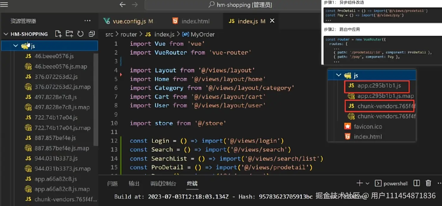442x206 pixels.
Task: Select chunk-vendors.765f4f... file in Explorer
Action: [61, 199]
